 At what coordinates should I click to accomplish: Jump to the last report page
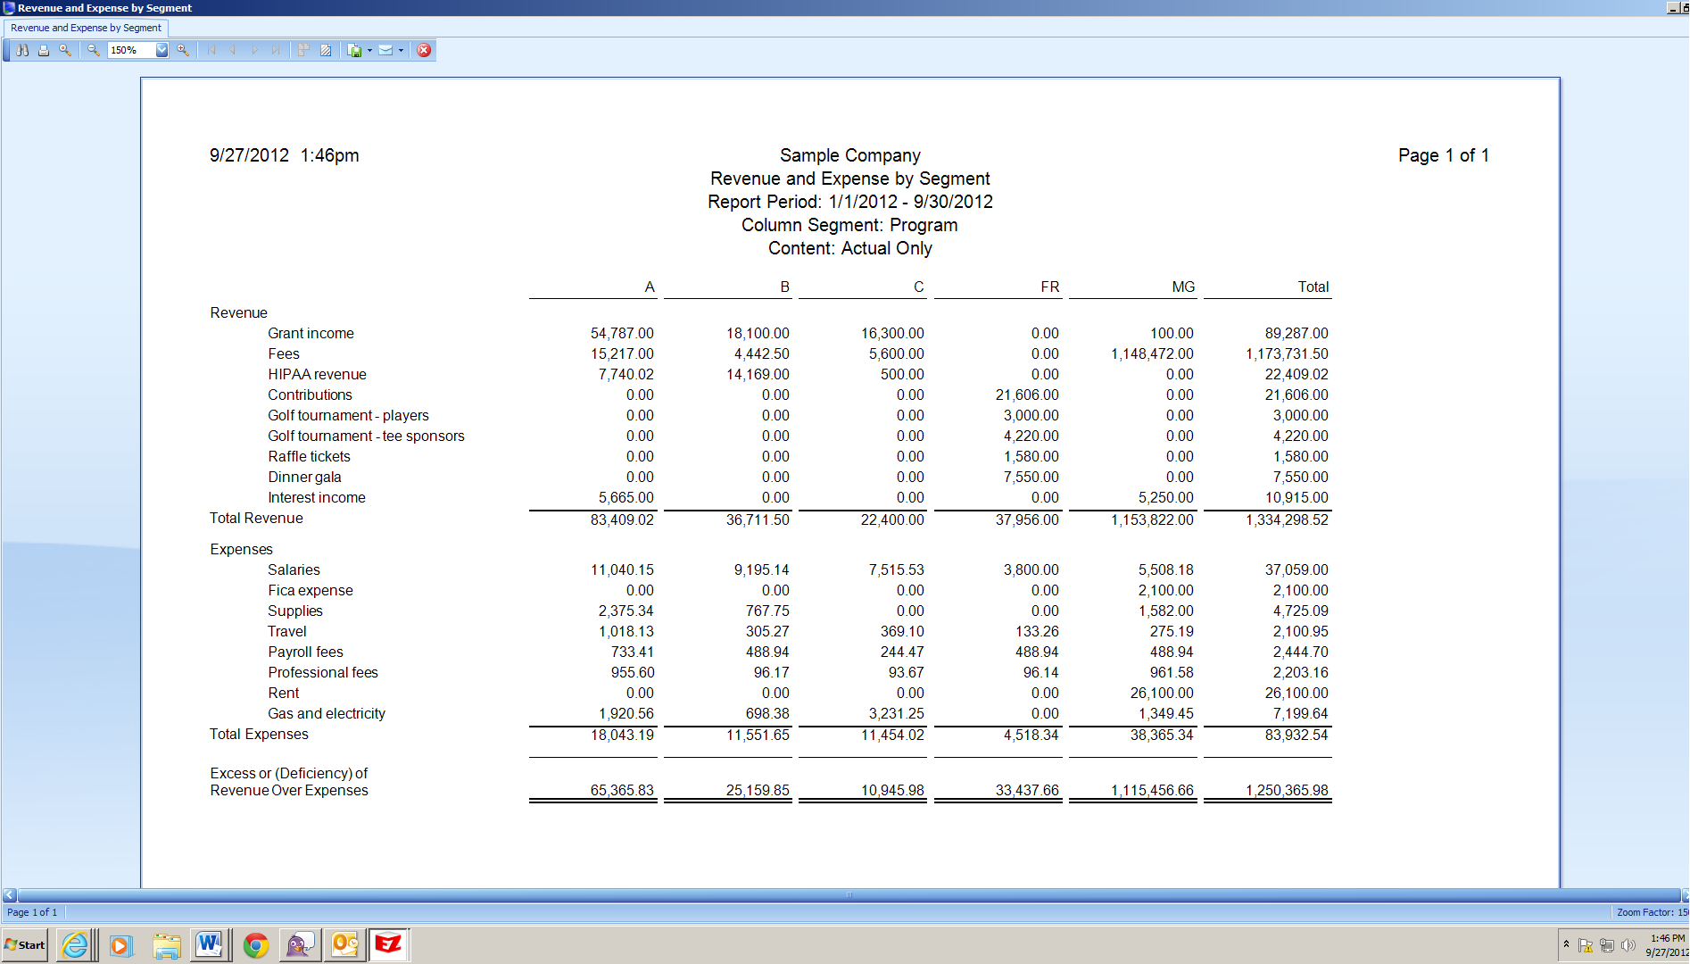click(x=276, y=50)
